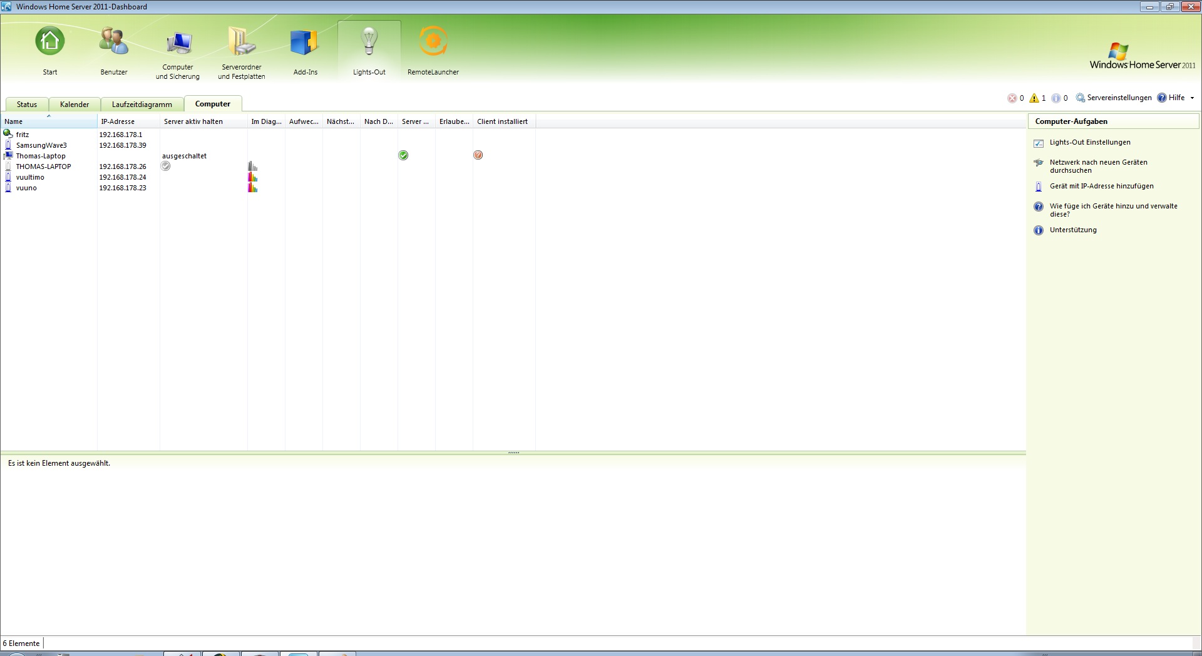This screenshot has width=1202, height=656.
Task: Click the critical errors red icon
Action: pos(1012,98)
